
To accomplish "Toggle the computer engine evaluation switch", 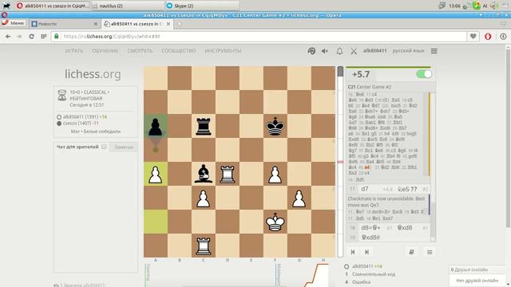I will tap(424, 74).
